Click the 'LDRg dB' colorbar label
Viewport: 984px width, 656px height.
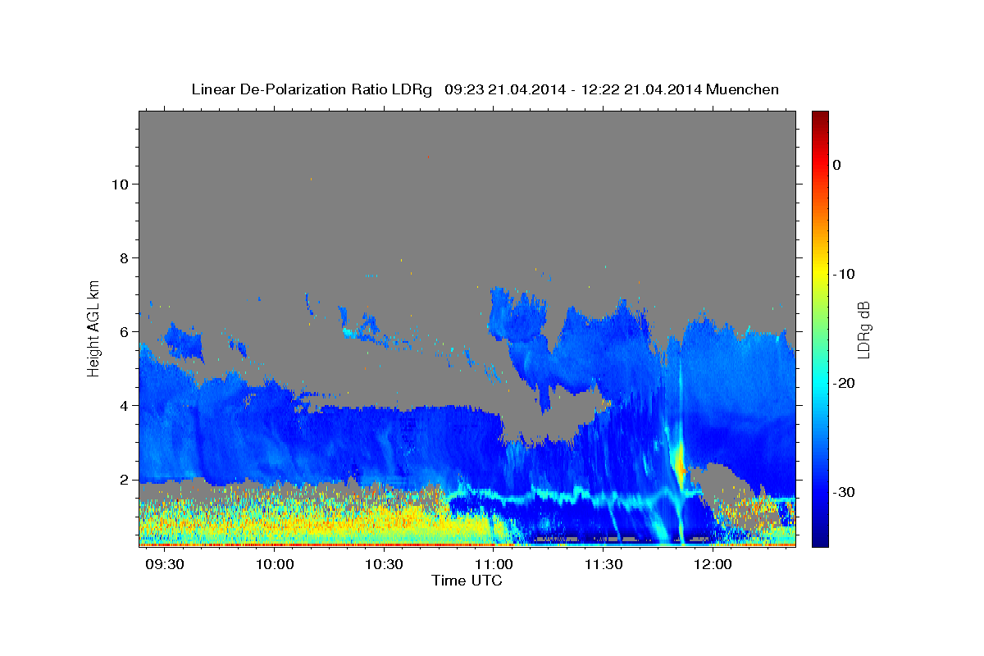[863, 330]
